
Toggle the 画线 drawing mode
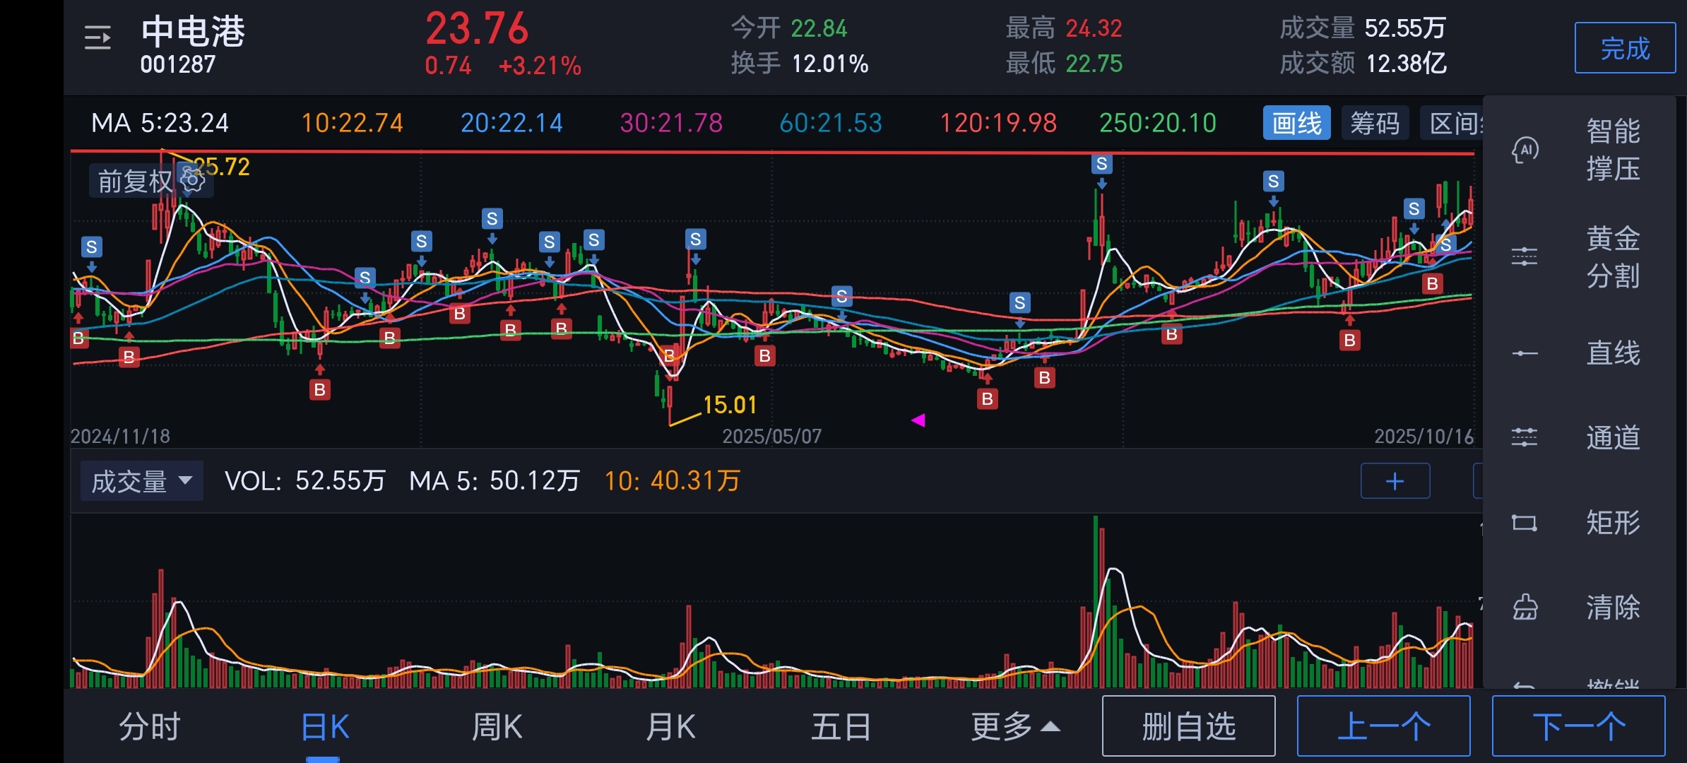click(1296, 124)
